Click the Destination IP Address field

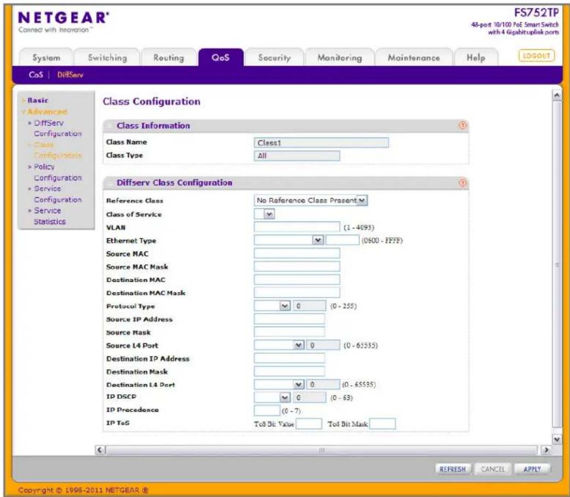coord(289,358)
